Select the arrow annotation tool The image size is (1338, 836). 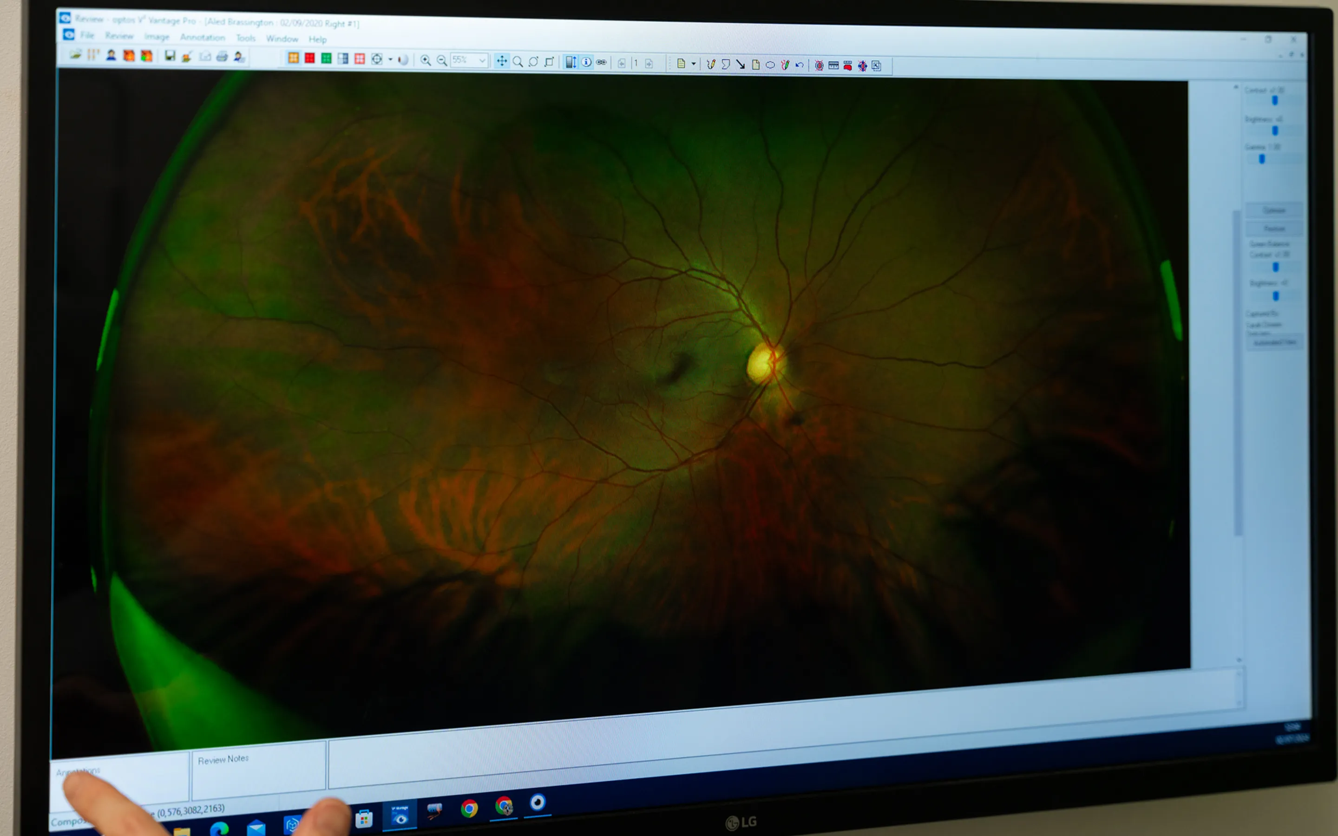742,65
